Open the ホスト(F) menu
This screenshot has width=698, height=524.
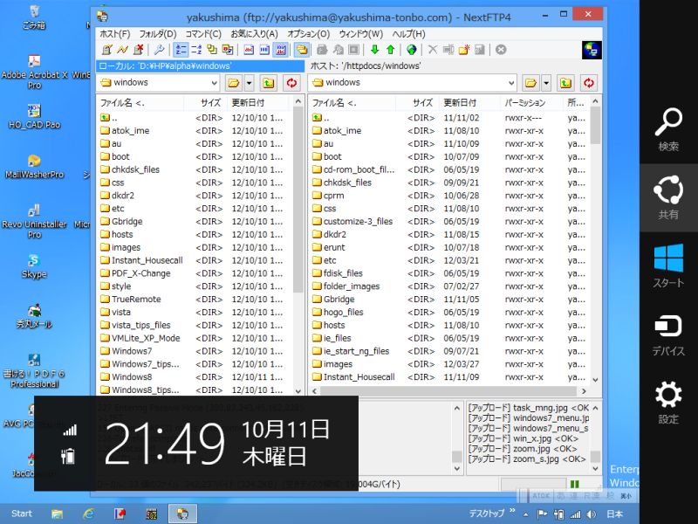[x=114, y=33]
